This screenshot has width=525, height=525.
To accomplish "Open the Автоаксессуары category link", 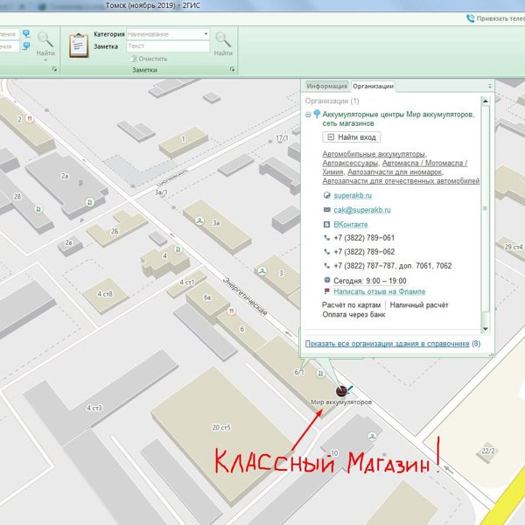I will pos(350,163).
